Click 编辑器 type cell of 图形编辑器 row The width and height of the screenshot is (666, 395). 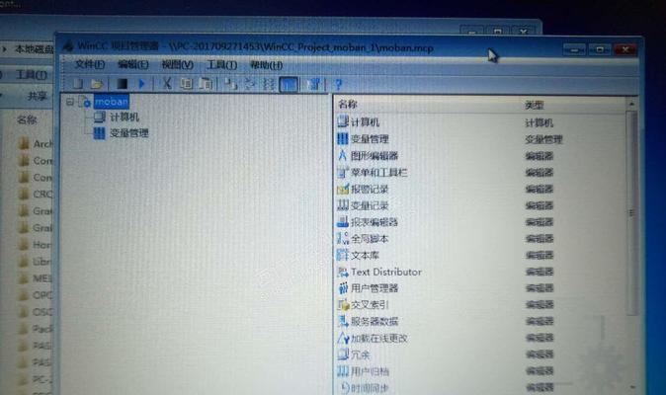coord(539,156)
